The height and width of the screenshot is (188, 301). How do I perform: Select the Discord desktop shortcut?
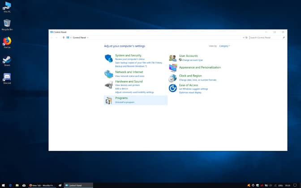tap(7, 79)
